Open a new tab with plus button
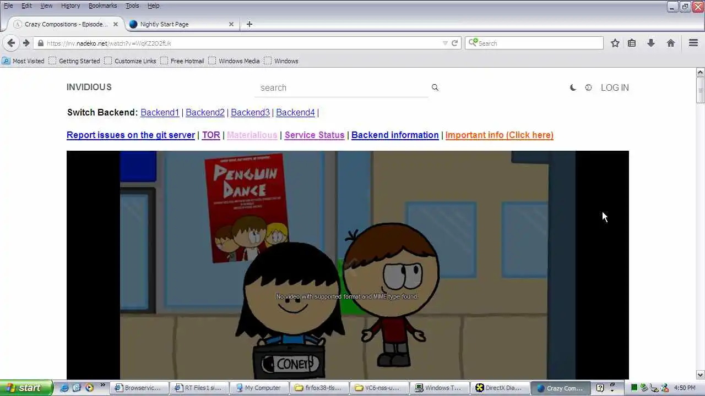The image size is (705, 396). 250,24
